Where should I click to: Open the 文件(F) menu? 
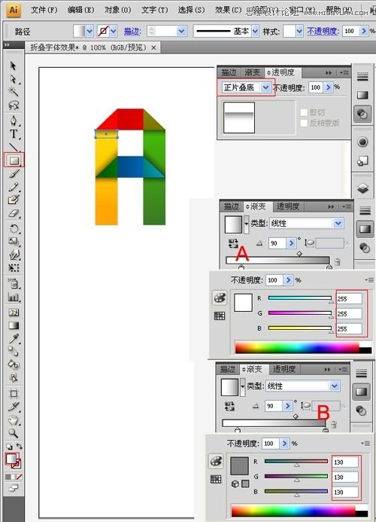coord(44,10)
